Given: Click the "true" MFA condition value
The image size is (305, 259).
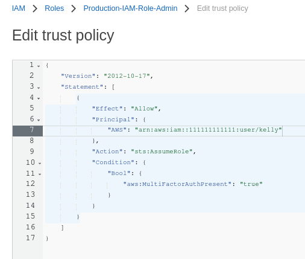Looking at the screenshot, I should 251,184.
